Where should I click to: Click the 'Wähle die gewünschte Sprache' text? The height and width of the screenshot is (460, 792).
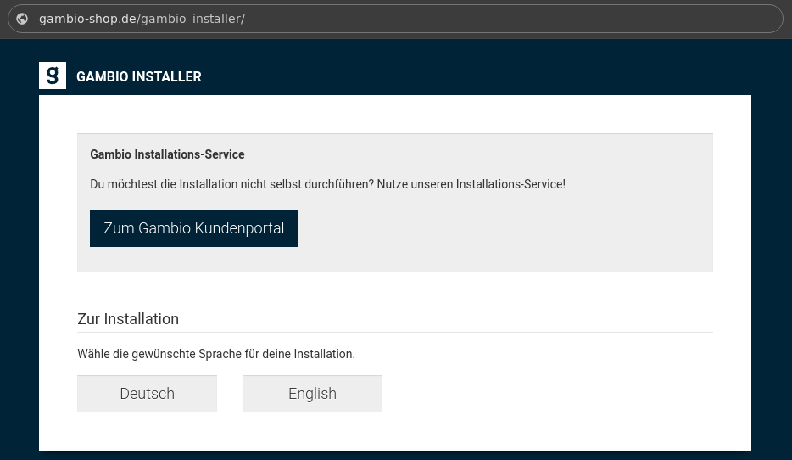[216, 354]
